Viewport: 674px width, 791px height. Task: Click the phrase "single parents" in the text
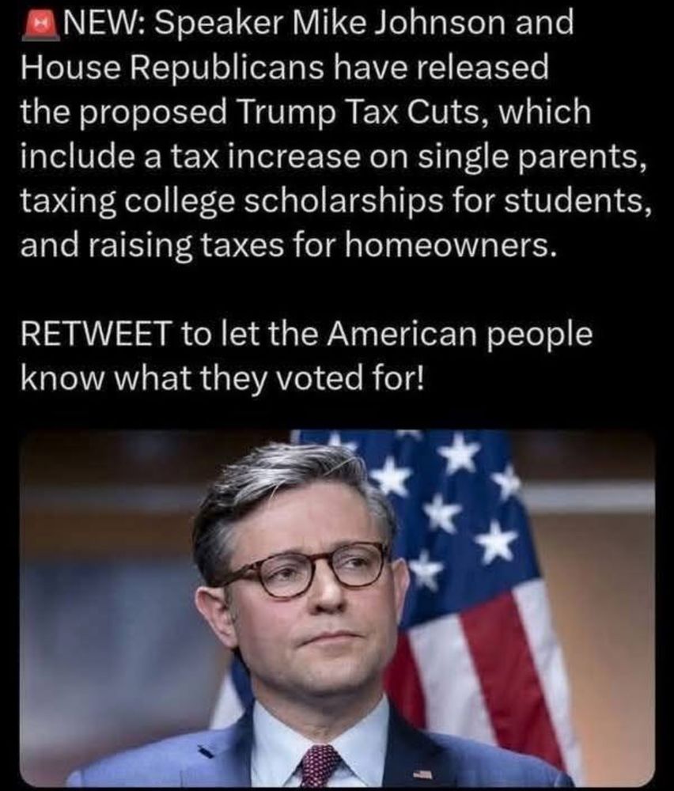coord(532,157)
